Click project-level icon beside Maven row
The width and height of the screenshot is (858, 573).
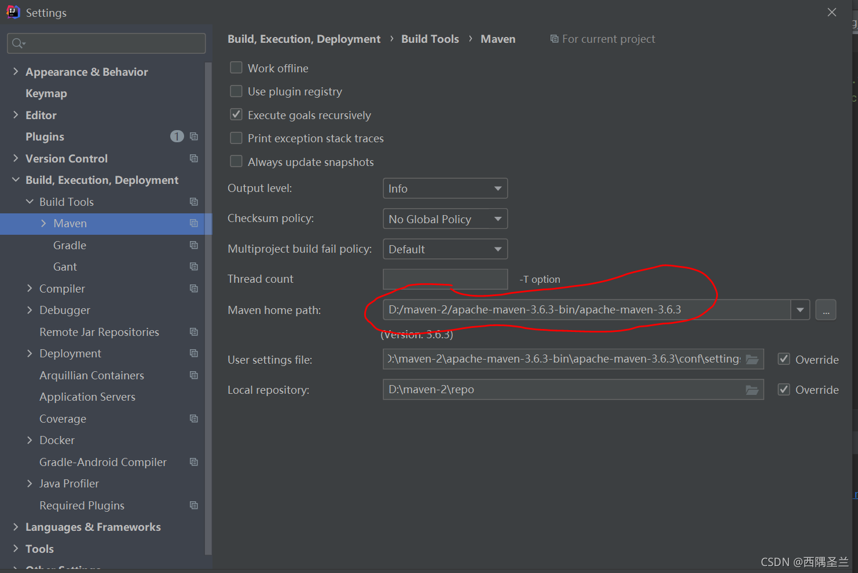194,223
